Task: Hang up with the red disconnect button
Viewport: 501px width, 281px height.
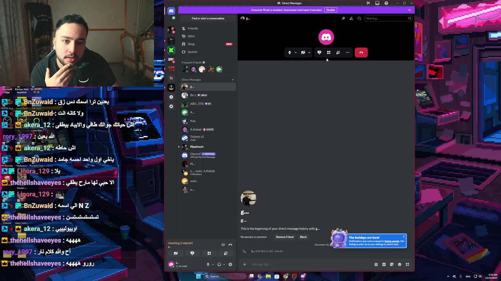Action: (x=361, y=53)
